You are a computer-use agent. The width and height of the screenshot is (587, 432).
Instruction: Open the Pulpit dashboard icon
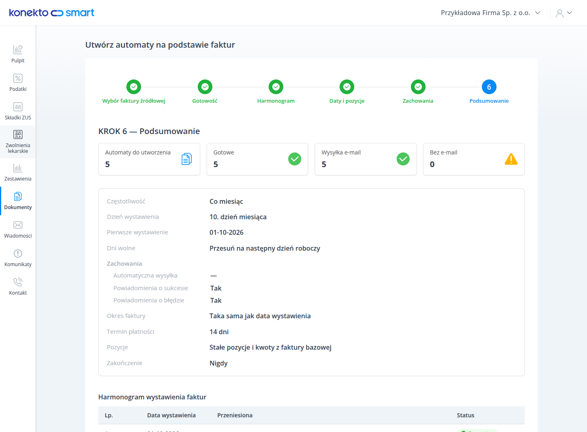[18, 50]
